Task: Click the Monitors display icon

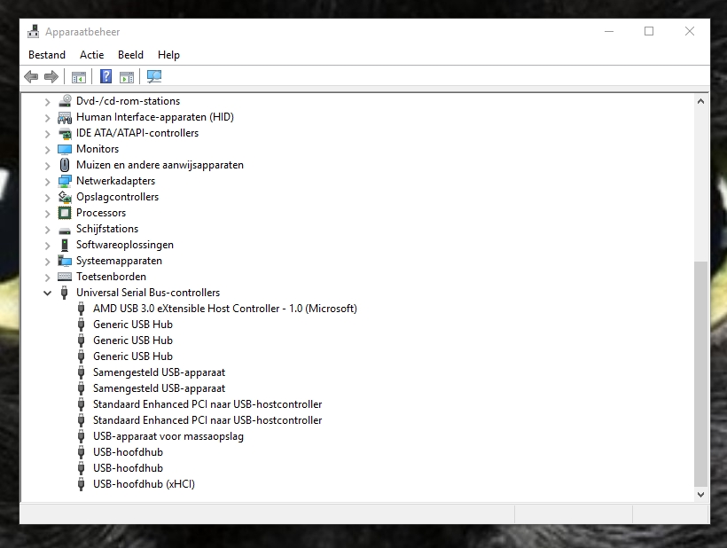Action: pos(65,149)
